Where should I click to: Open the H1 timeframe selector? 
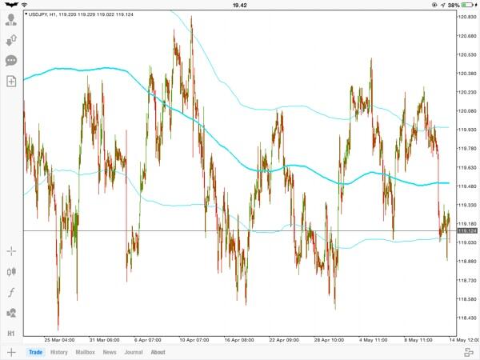click(11, 334)
